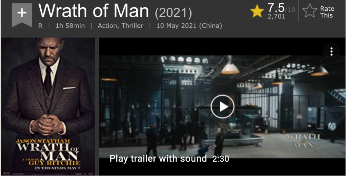Play the trailer with circular play button
Screen dimensions: 346x176
pyautogui.click(x=222, y=107)
